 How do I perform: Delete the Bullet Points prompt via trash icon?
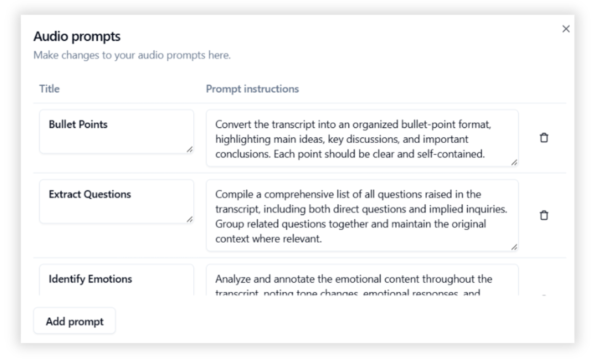tap(544, 138)
